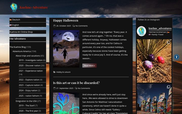Open About trips and vacations category

(28, 56)
